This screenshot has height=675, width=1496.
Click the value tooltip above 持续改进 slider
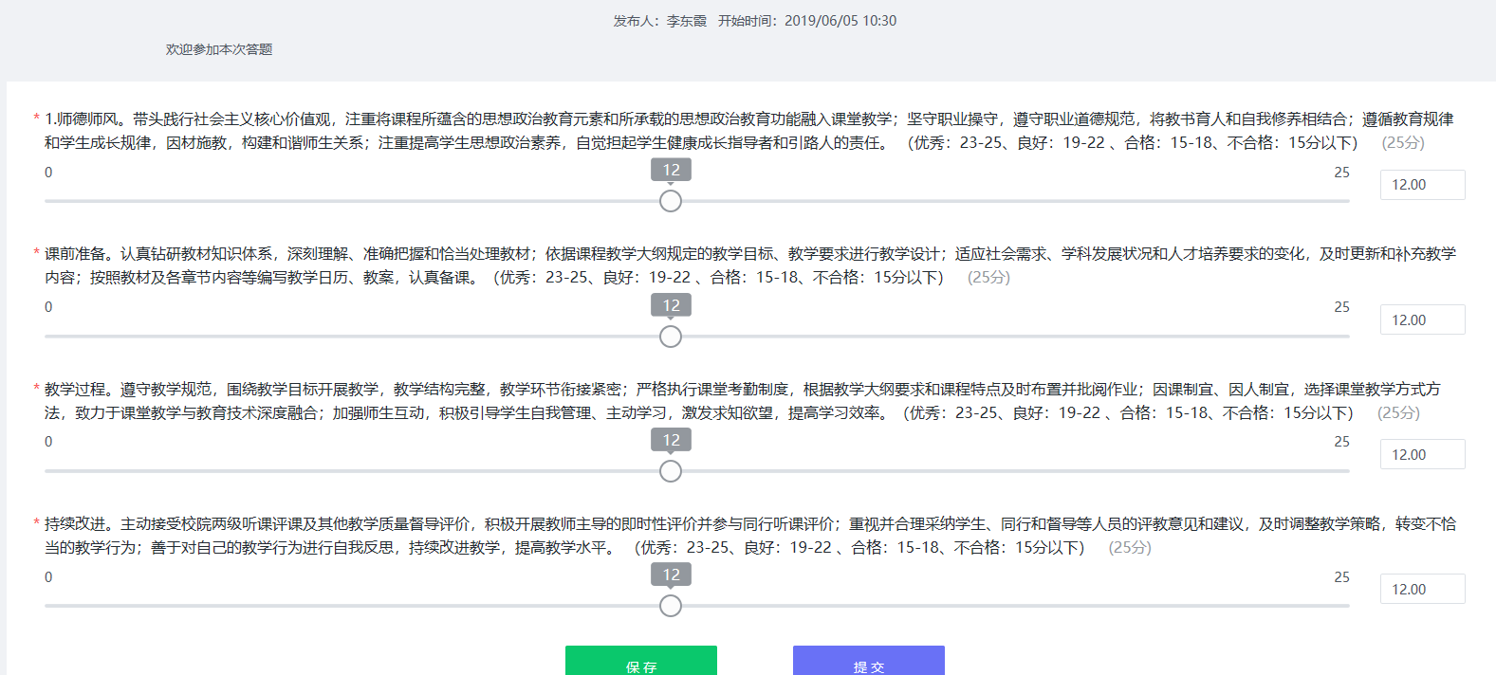pyautogui.click(x=671, y=575)
